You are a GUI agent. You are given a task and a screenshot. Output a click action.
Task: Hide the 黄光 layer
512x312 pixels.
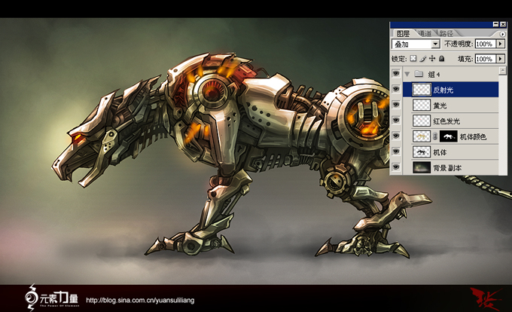coord(396,105)
